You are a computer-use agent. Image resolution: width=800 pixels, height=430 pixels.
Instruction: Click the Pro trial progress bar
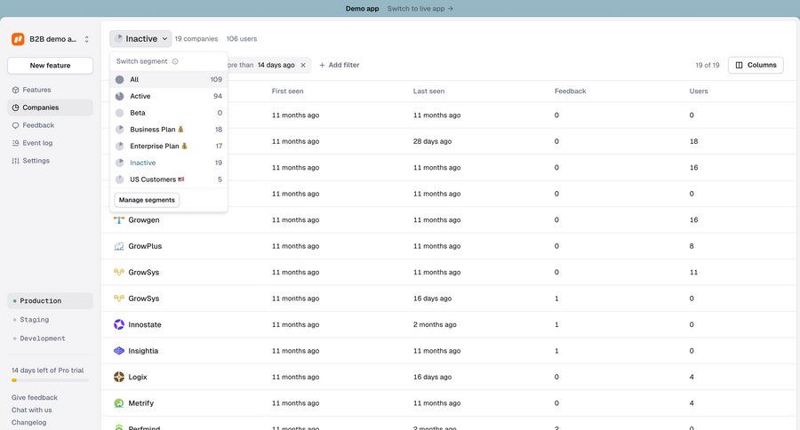pos(50,380)
